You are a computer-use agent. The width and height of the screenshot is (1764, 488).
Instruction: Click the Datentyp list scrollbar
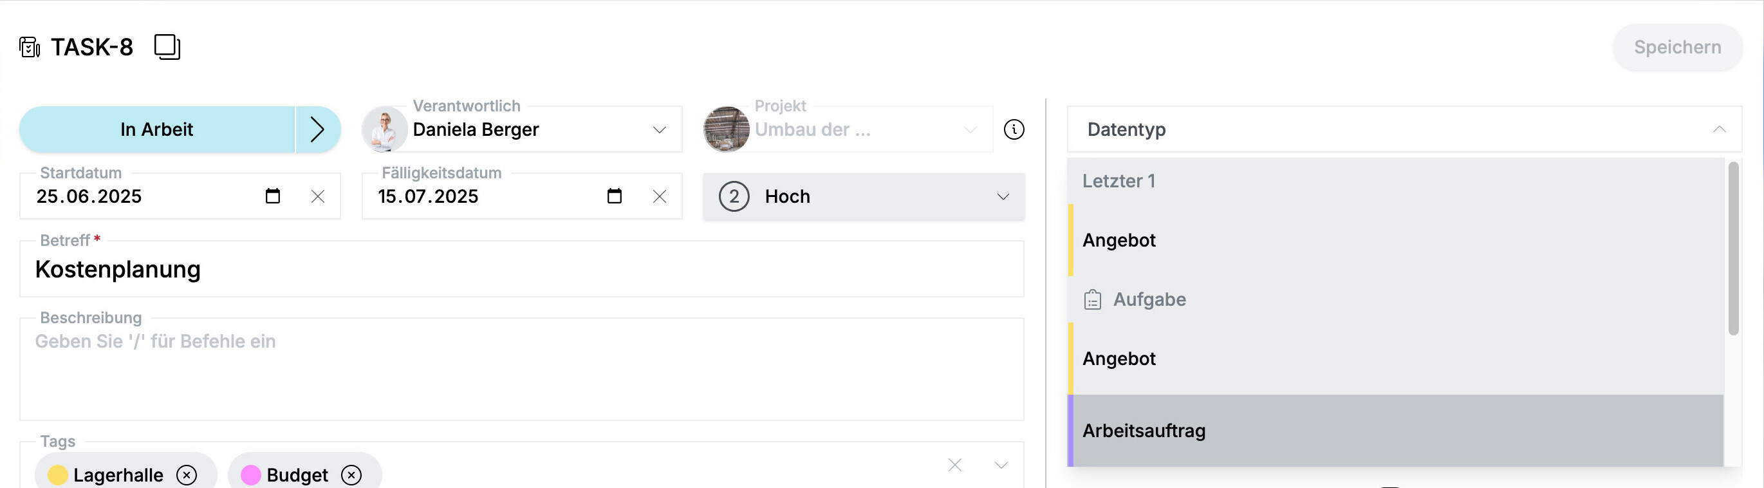click(1733, 248)
